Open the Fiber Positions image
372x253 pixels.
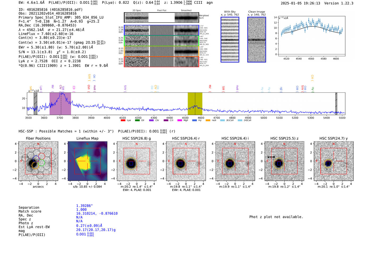[x=38, y=161]
